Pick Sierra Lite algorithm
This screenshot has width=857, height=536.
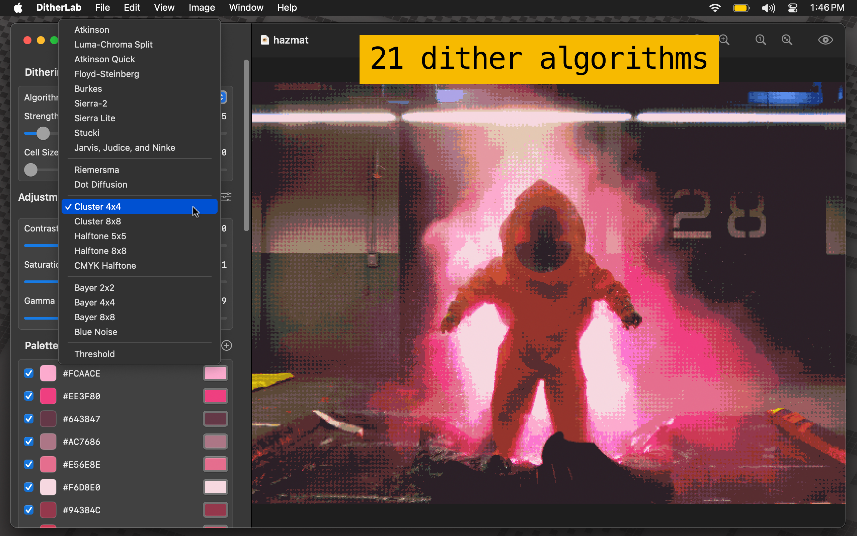point(140,118)
